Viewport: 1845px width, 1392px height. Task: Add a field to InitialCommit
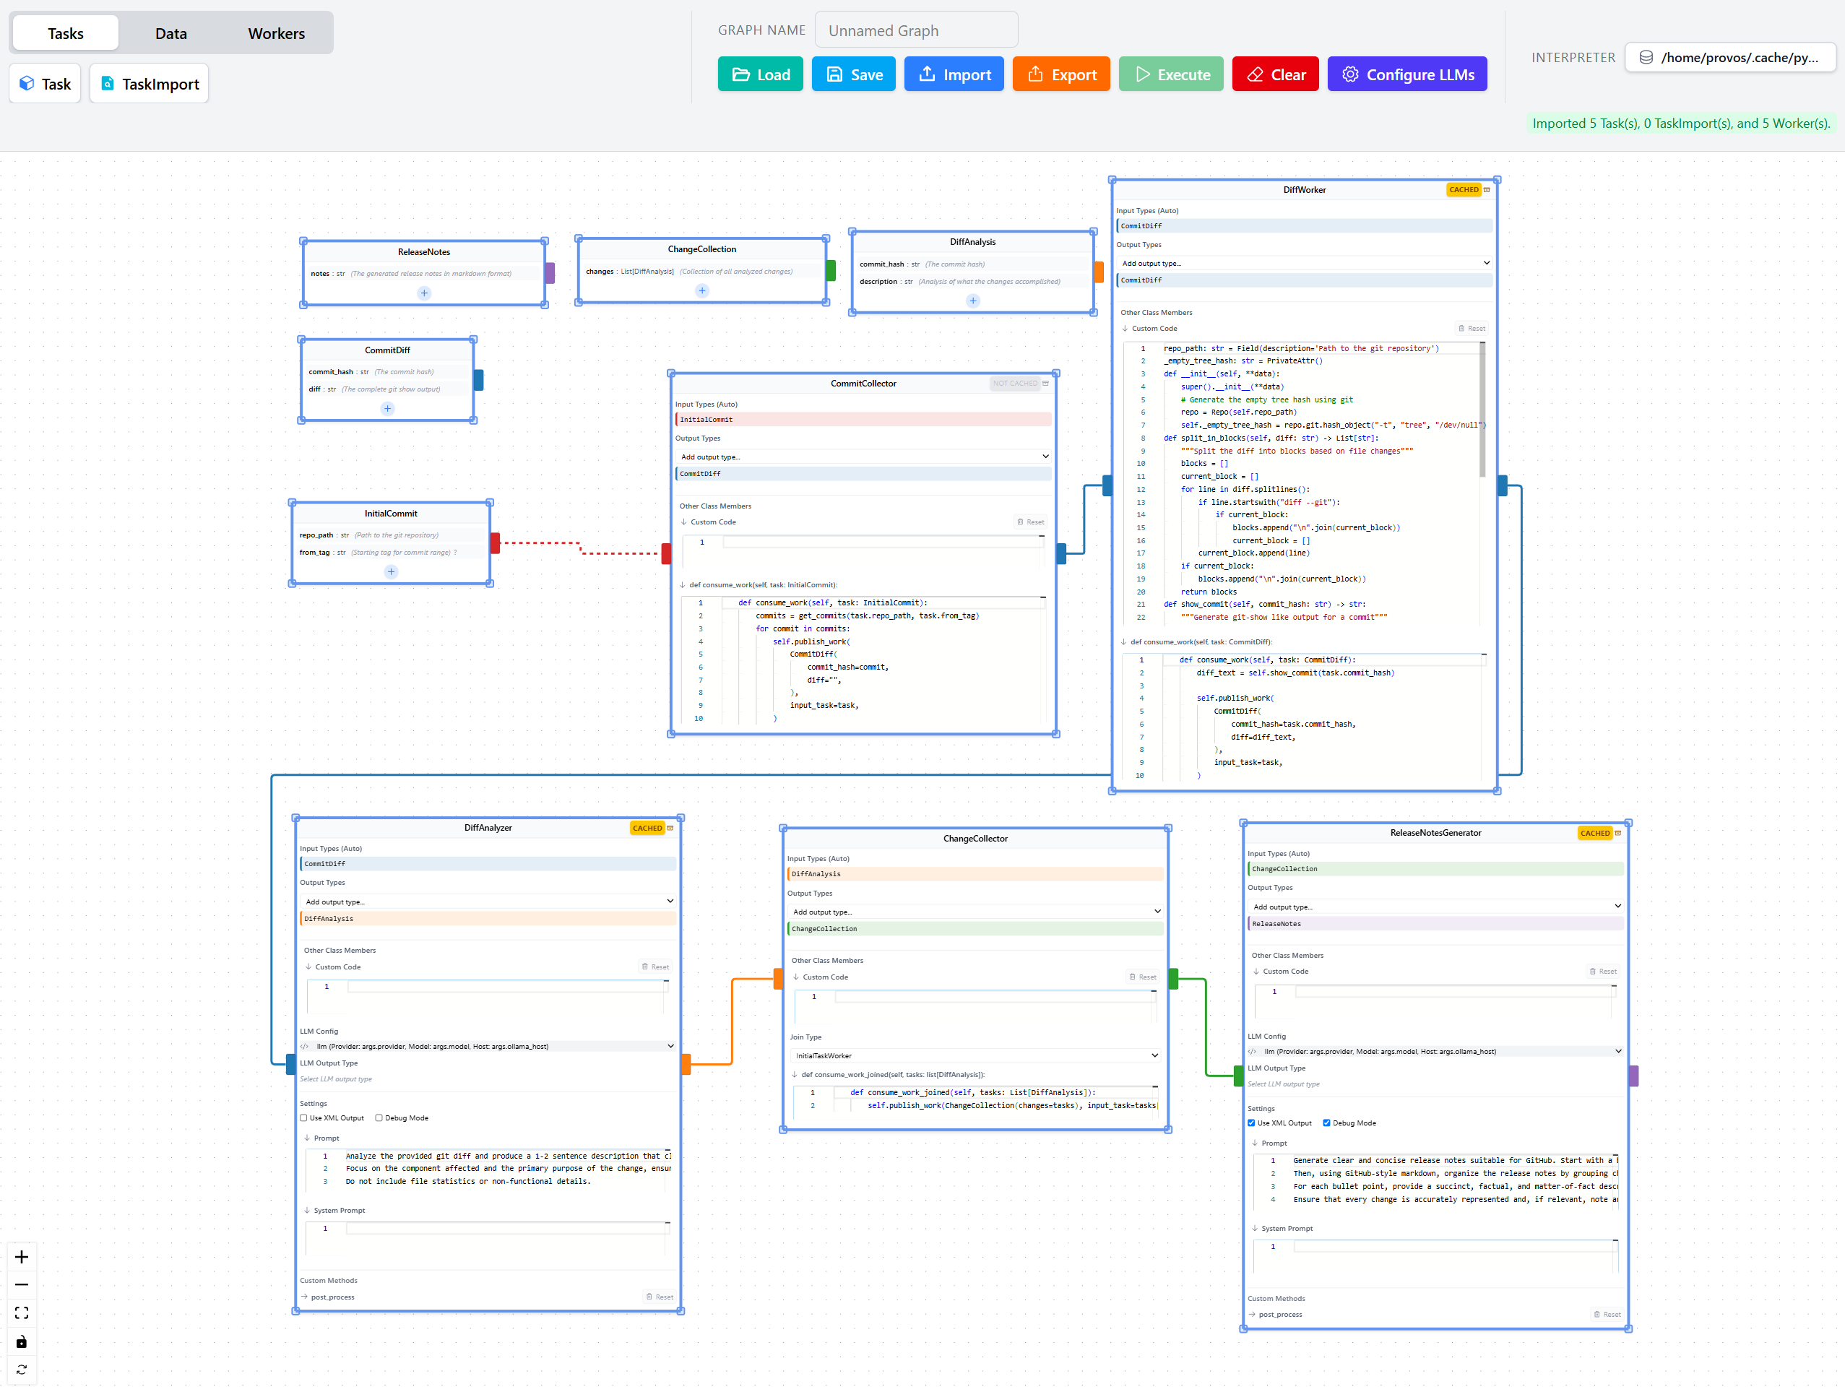point(392,572)
